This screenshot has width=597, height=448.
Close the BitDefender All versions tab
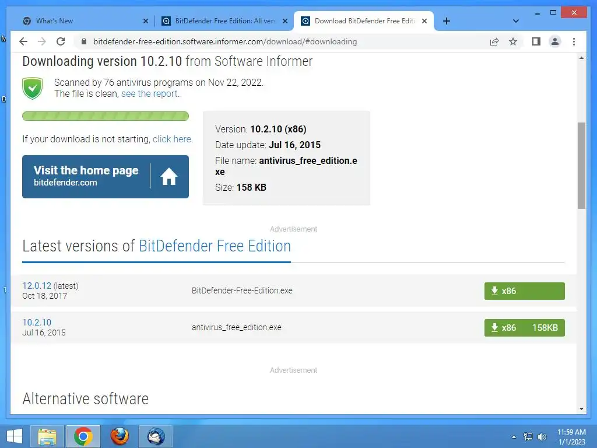coord(285,21)
